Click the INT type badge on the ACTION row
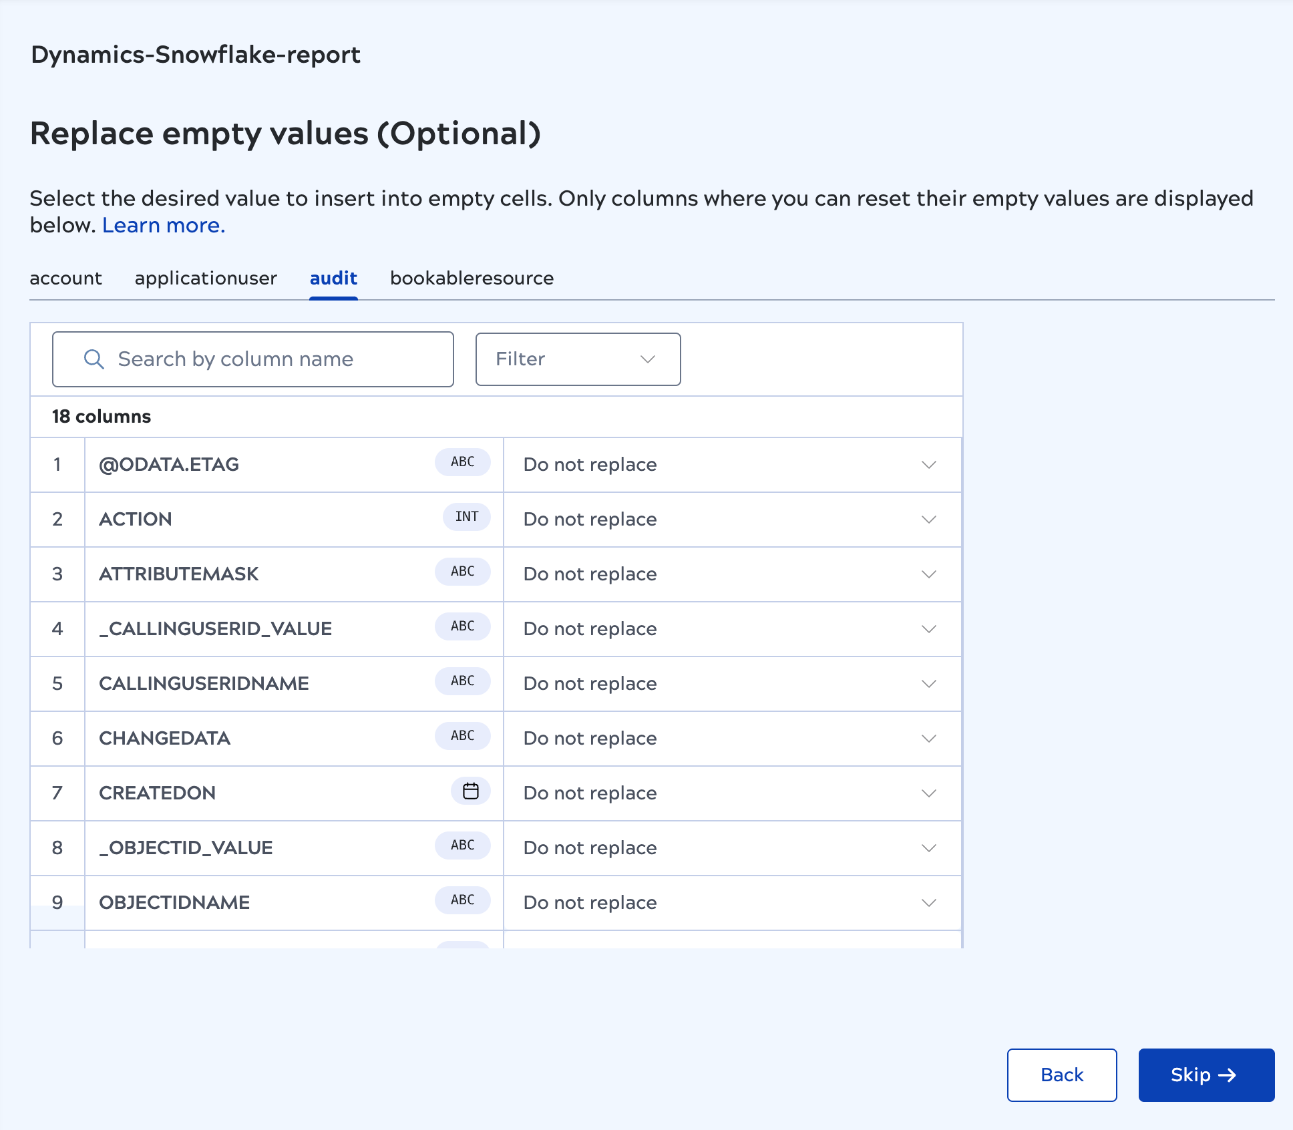The height and width of the screenshot is (1130, 1293). tap(466, 516)
